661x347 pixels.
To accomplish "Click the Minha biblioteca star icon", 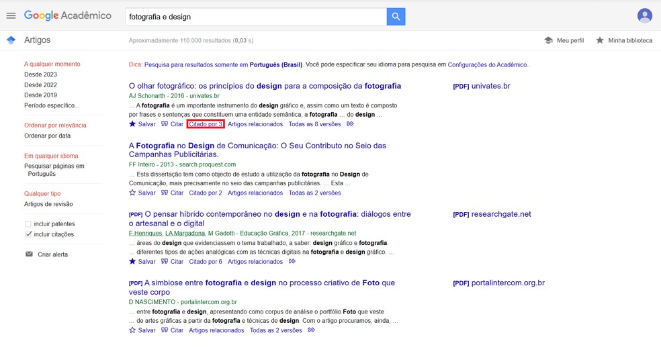I will pyautogui.click(x=599, y=40).
